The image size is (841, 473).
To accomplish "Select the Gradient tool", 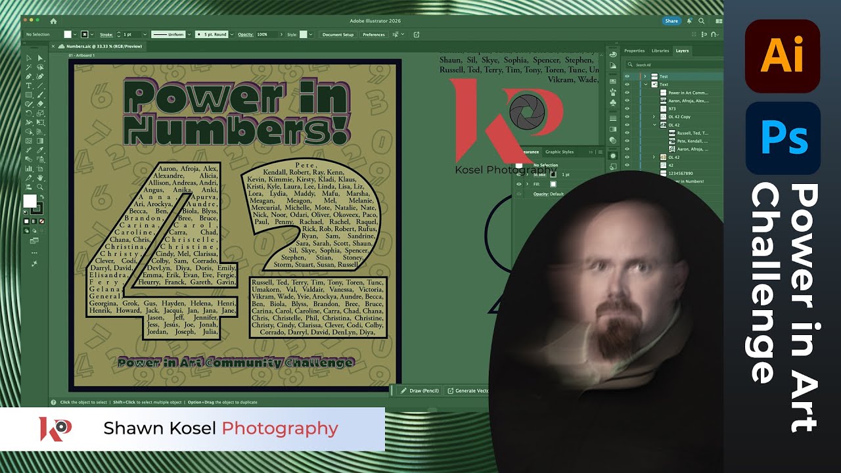I will click(41, 141).
